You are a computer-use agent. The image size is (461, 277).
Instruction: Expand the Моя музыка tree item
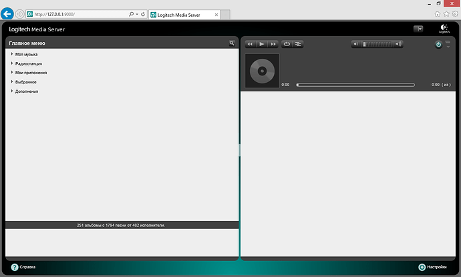[x=27, y=53]
